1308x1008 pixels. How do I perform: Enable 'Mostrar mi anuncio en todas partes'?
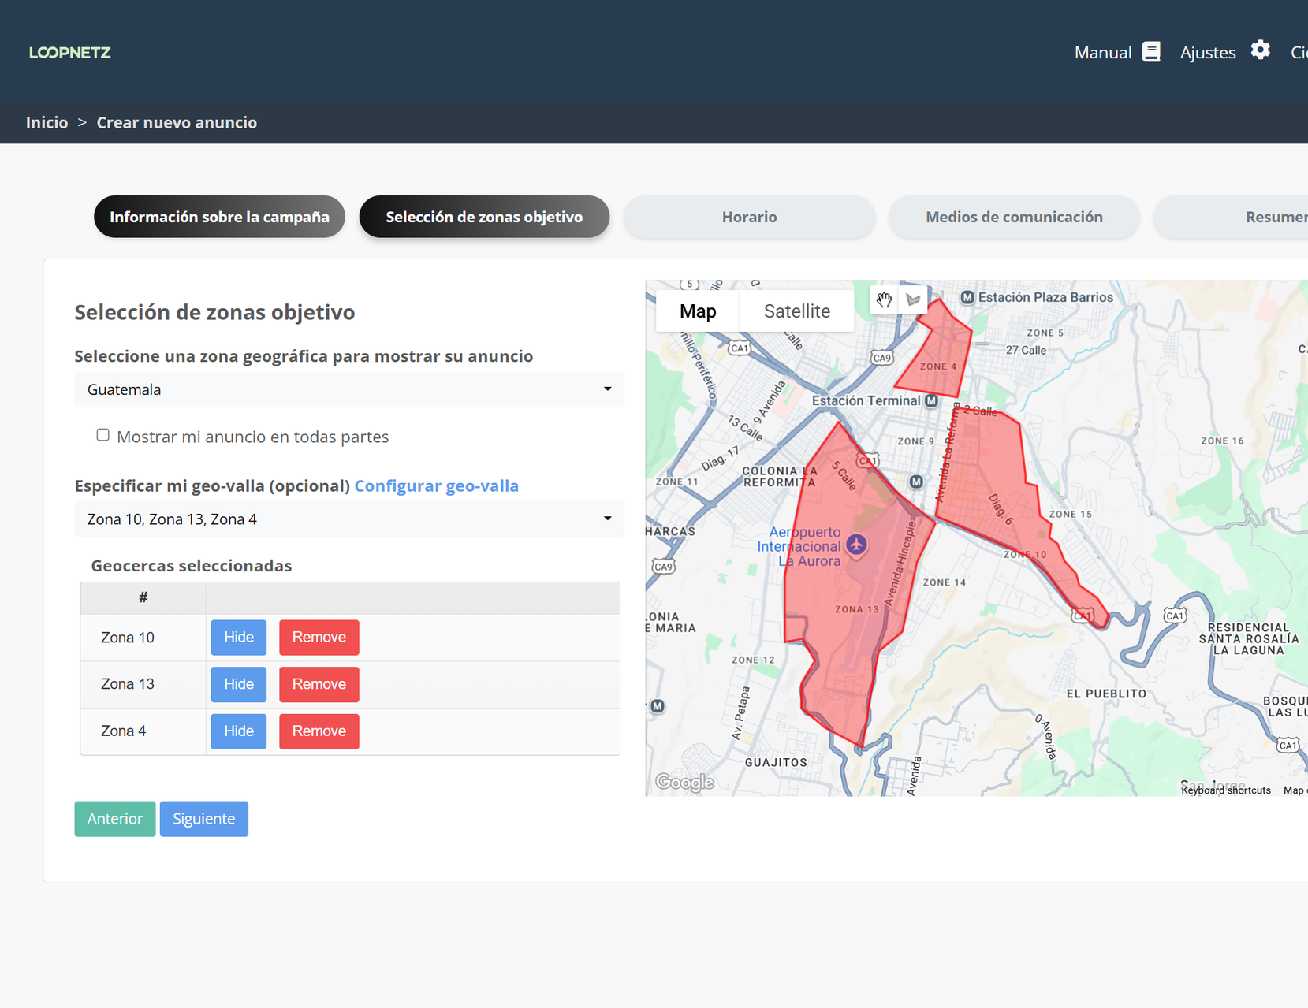click(x=102, y=435)
